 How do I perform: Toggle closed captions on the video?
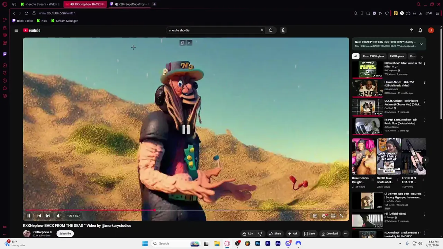(315, 216)
